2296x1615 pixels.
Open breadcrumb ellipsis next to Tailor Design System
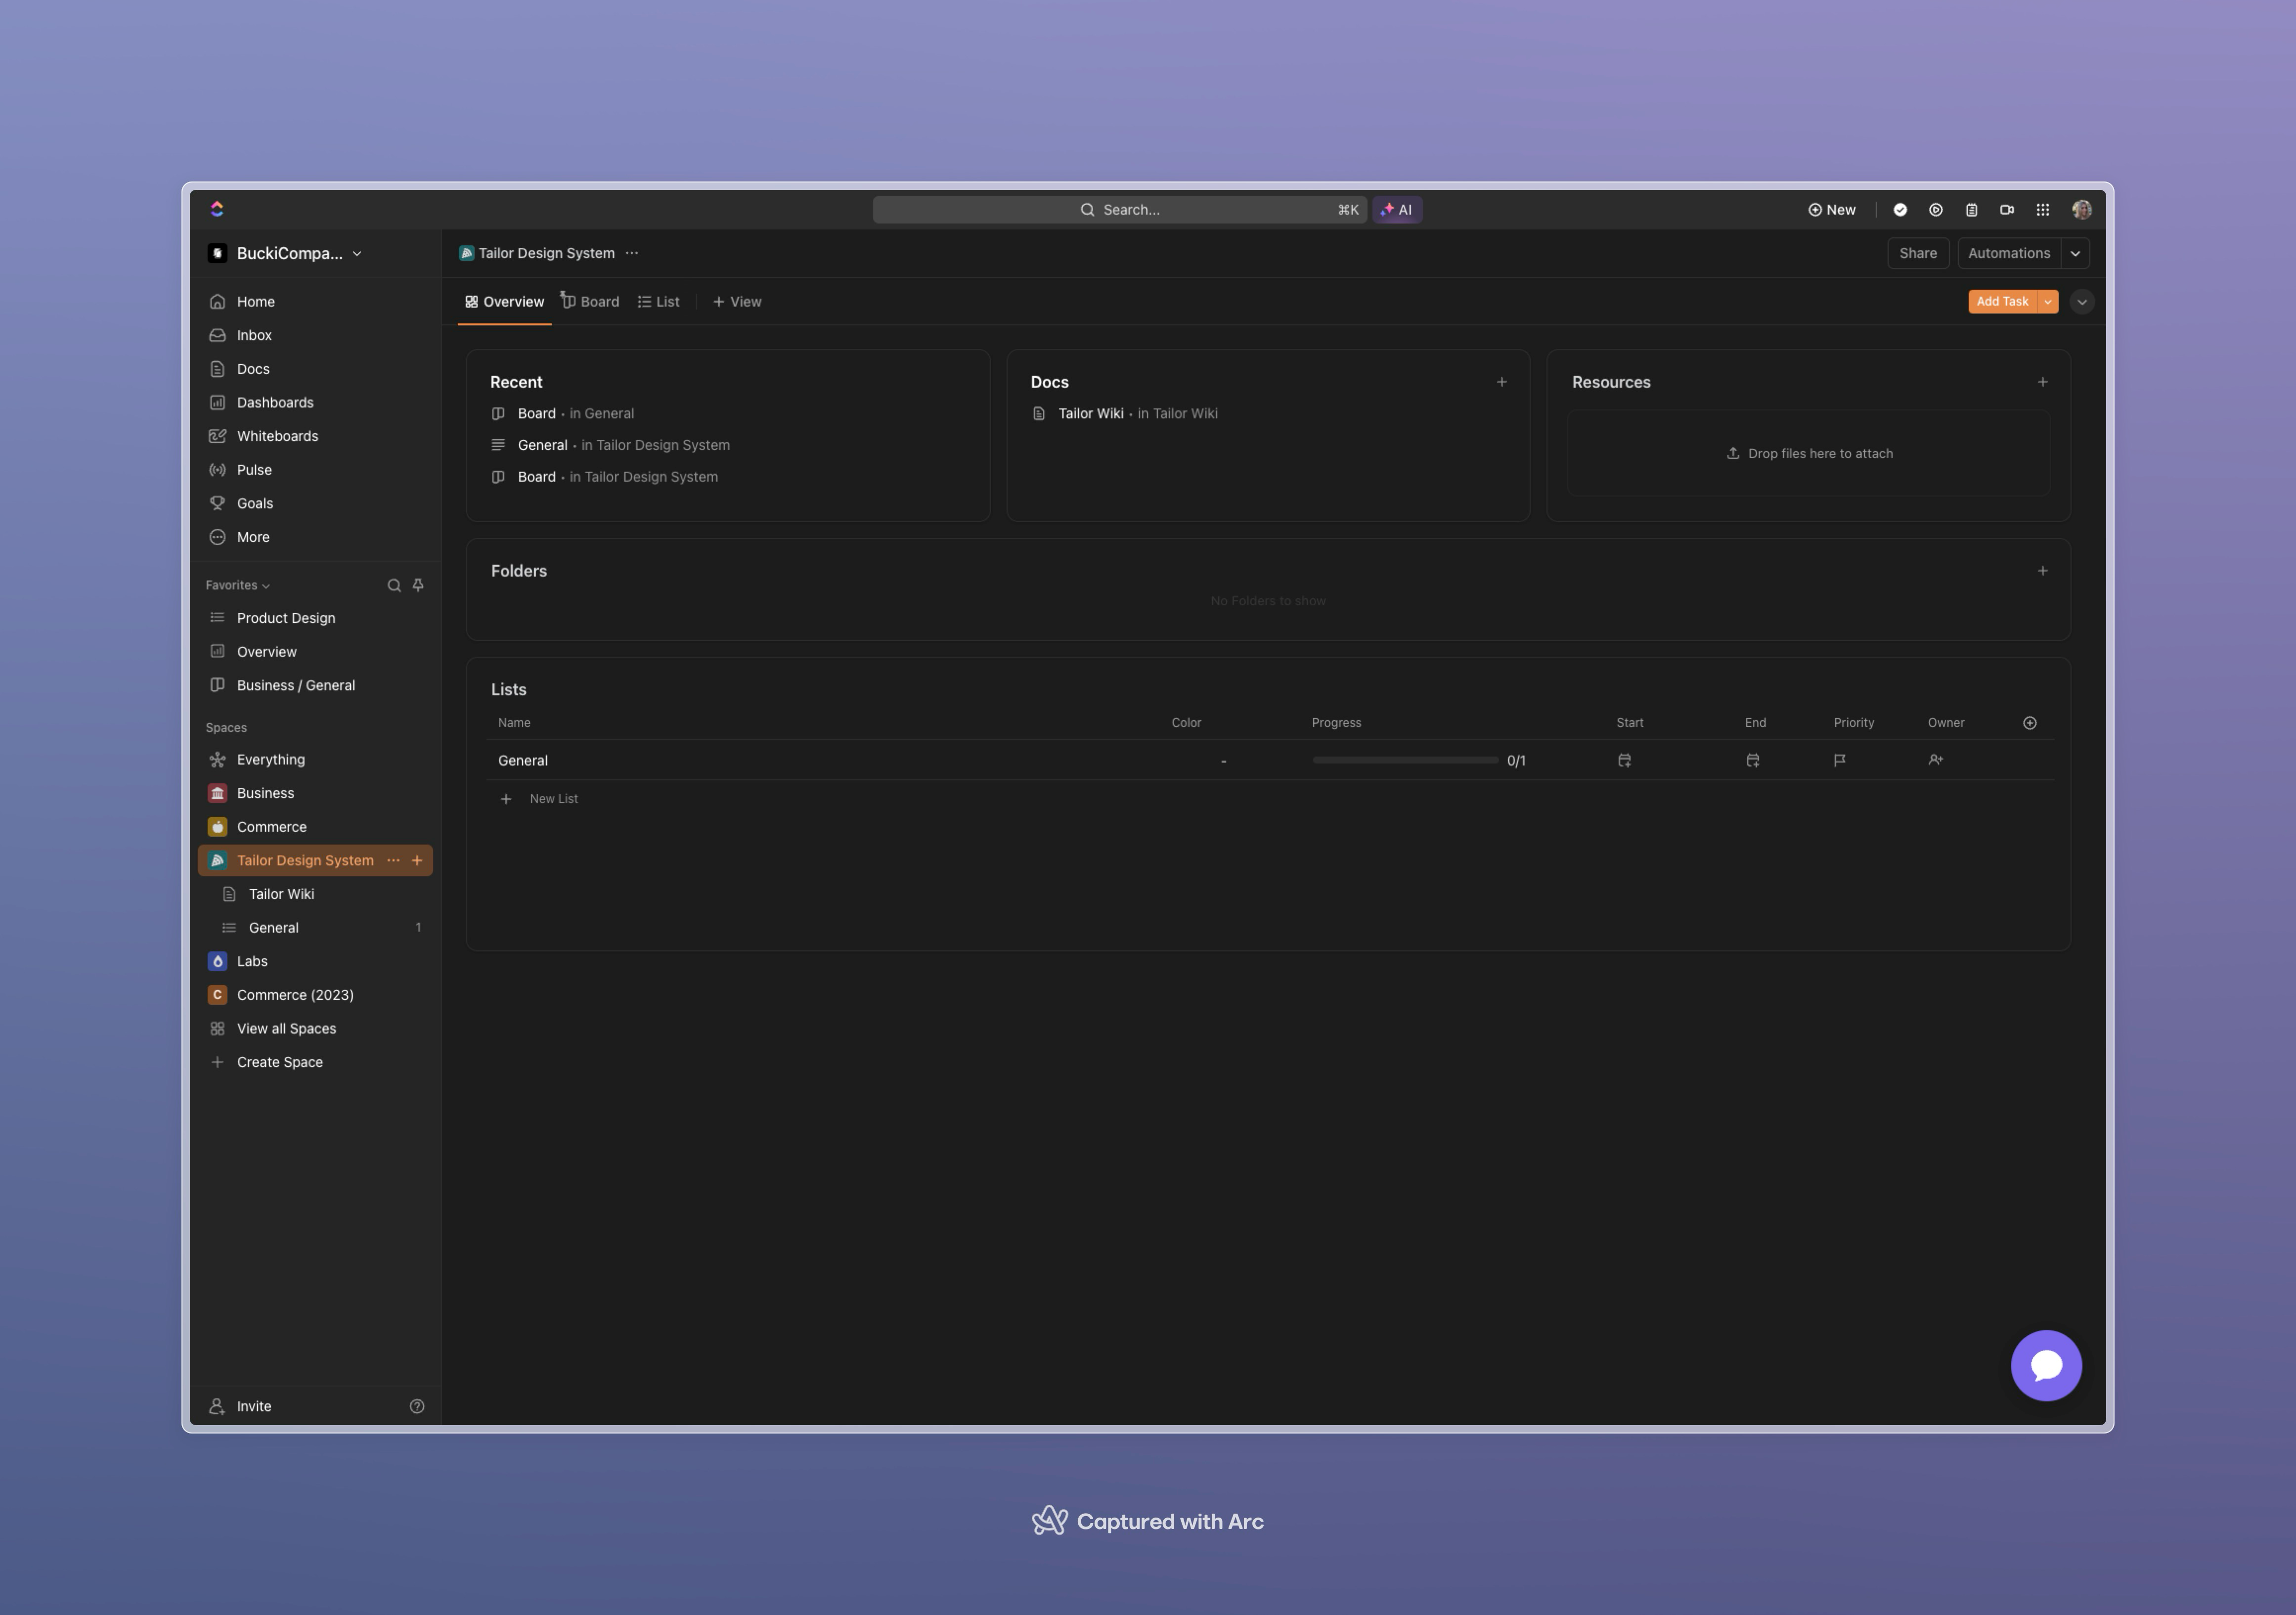tap(632, 253)
